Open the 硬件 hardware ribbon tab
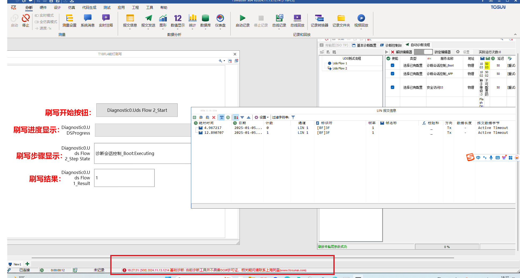This screenshot has width=520, height=278. (x=43, y=8)
